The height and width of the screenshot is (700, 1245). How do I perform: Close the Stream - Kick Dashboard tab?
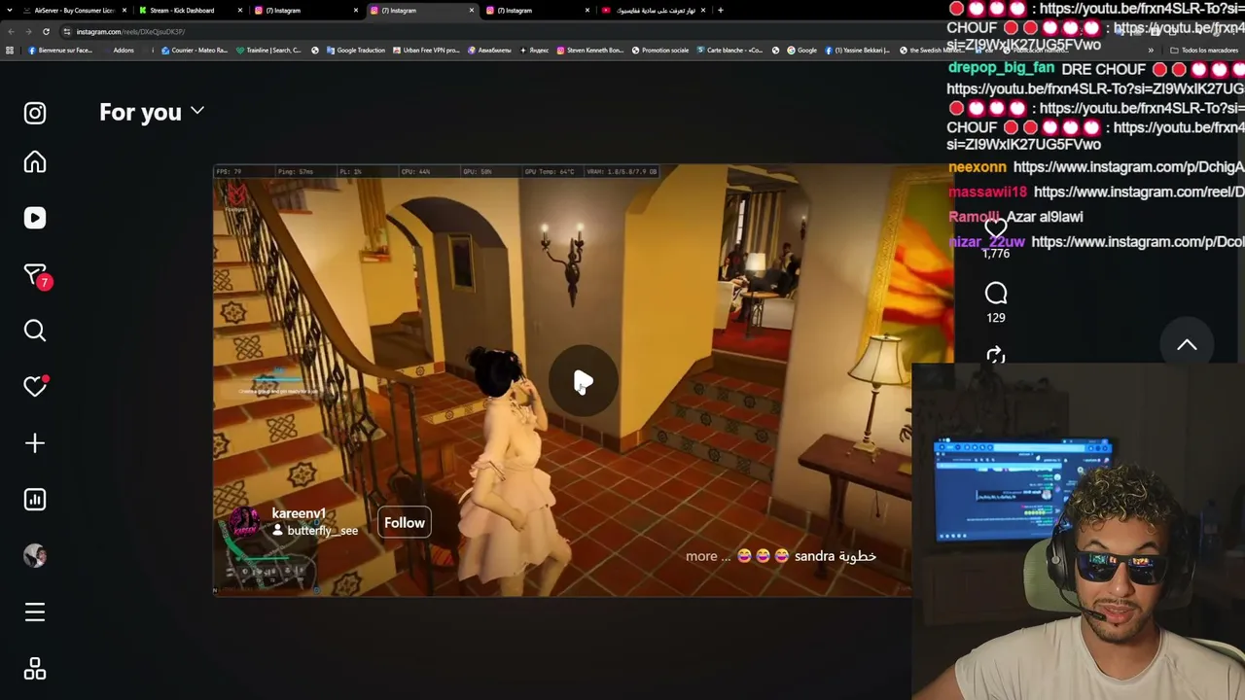pyautogui.click(x=240, y=11)
